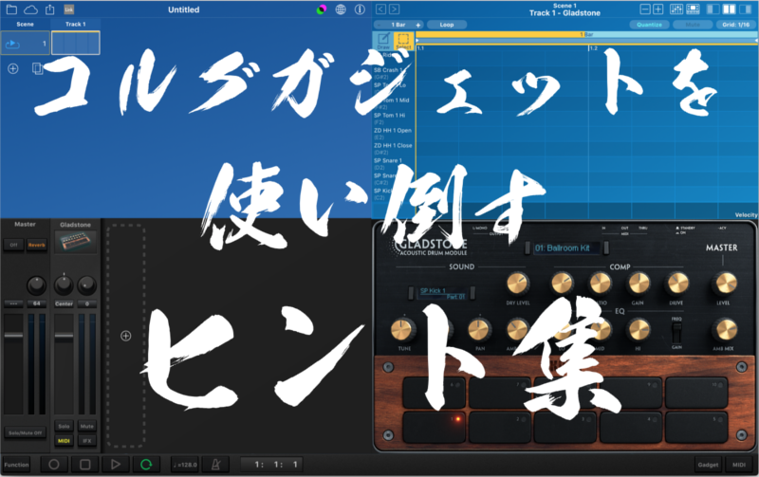The image size is (759, 477).
Task: Zoom in with the plus box icon
Action: pyautogui.click(x=658, y=9)
